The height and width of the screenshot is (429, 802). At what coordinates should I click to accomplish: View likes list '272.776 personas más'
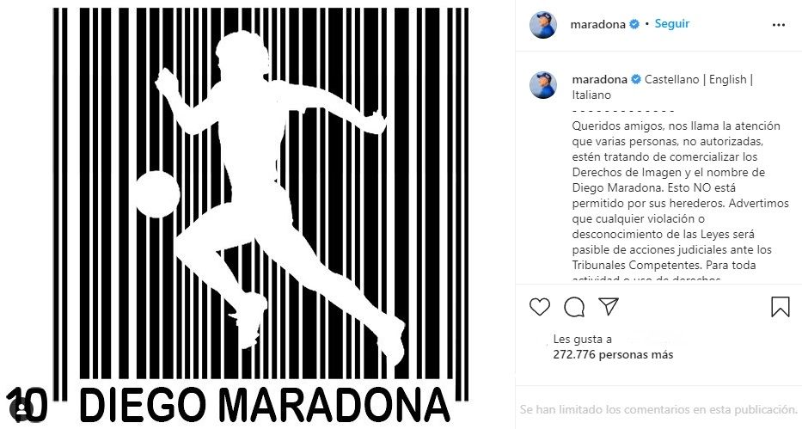pyautogui.click(x=613, y=354)
